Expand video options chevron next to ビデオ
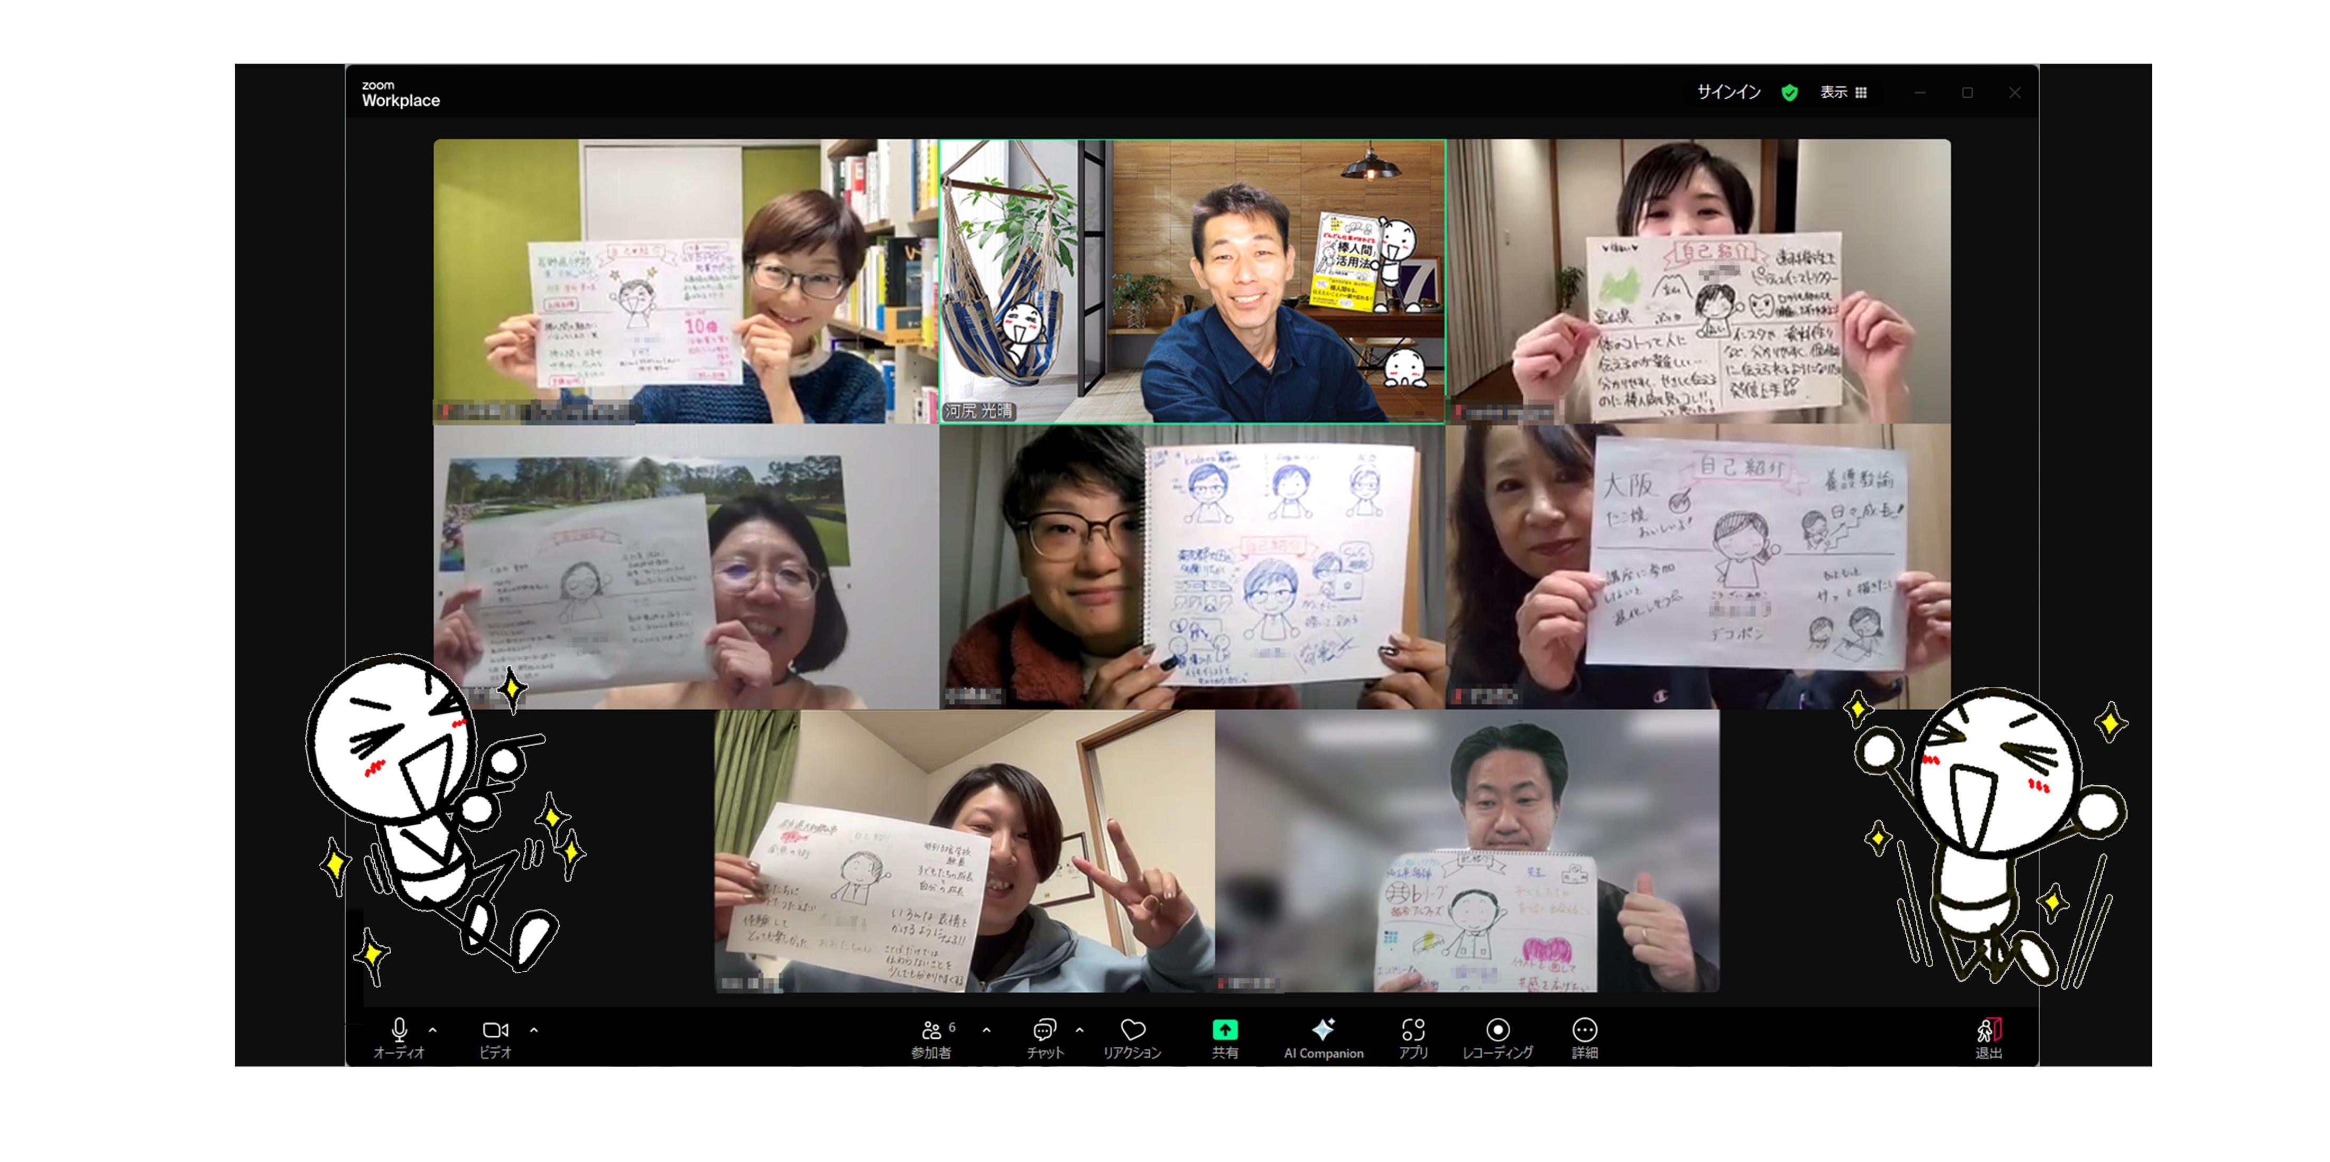Image resolution: width=2330 pixels, height=1162 pixels. point(534,1030)
